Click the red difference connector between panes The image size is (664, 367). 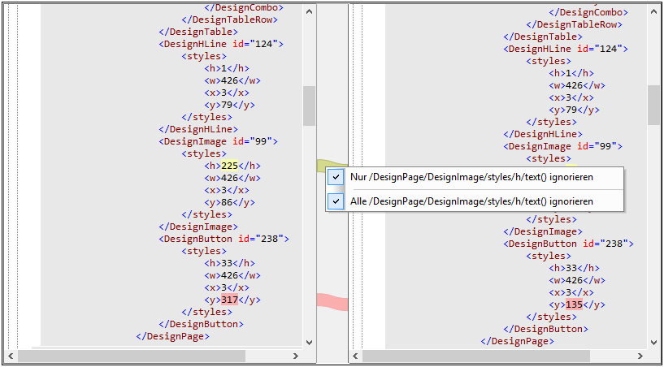click(332, 302)
